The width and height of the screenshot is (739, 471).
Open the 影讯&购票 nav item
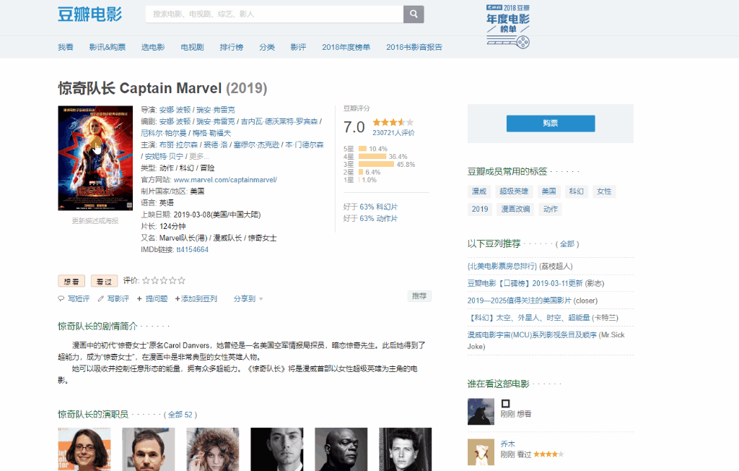pyautogui.click(x=108, y=47)
